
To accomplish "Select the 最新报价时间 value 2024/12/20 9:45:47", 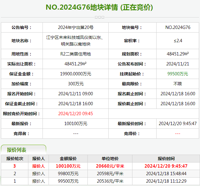I will click(x=178, y=124).
